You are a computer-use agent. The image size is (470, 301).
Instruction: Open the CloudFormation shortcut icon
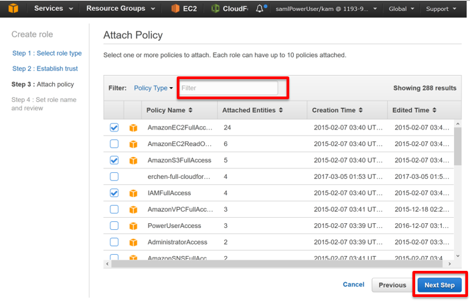pyautogui.click(x=215, y=9)
